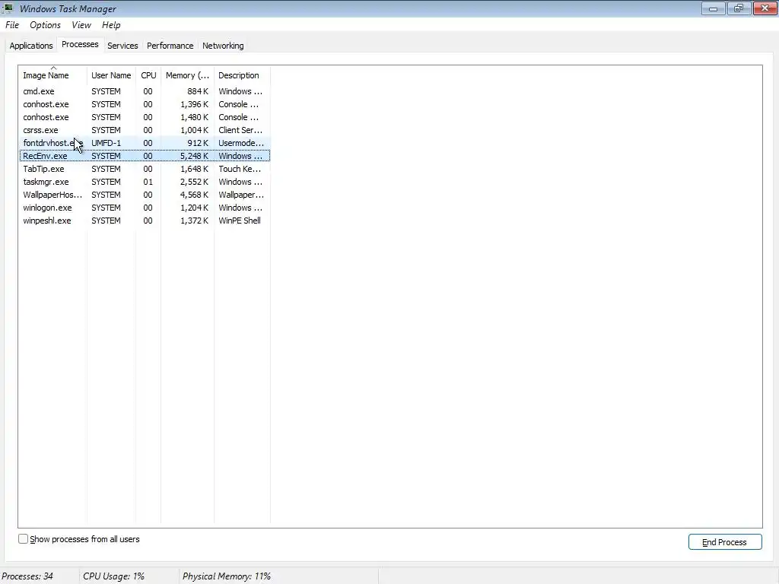779x584 pixels.
Task: Select the taskmgr.exe process
Action: coord(145,182)
